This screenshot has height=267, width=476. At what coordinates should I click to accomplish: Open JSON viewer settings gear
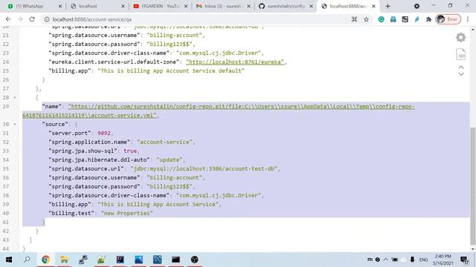click(x=461, y=37)
